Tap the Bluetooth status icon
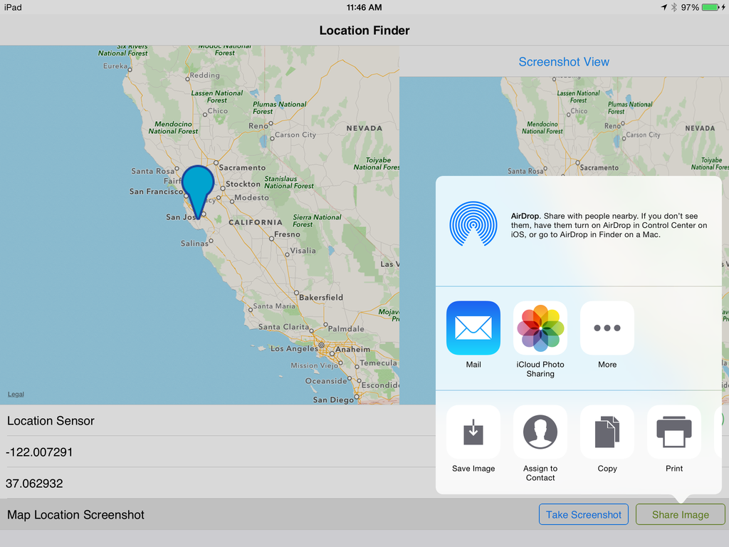This screenshot has height=547, width=729. click(673, 7)
